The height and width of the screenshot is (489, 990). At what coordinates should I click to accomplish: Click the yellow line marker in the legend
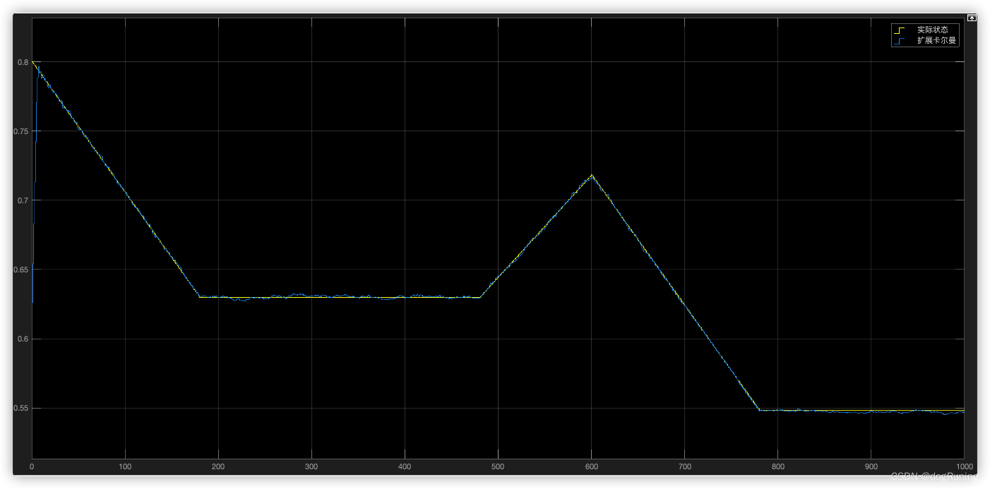point(899,30)
